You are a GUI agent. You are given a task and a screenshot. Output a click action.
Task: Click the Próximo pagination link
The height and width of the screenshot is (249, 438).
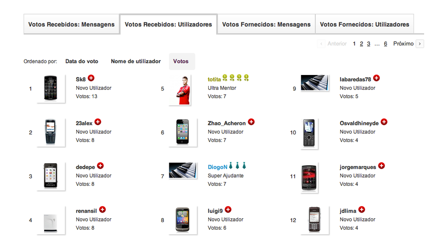pos(403,44)
